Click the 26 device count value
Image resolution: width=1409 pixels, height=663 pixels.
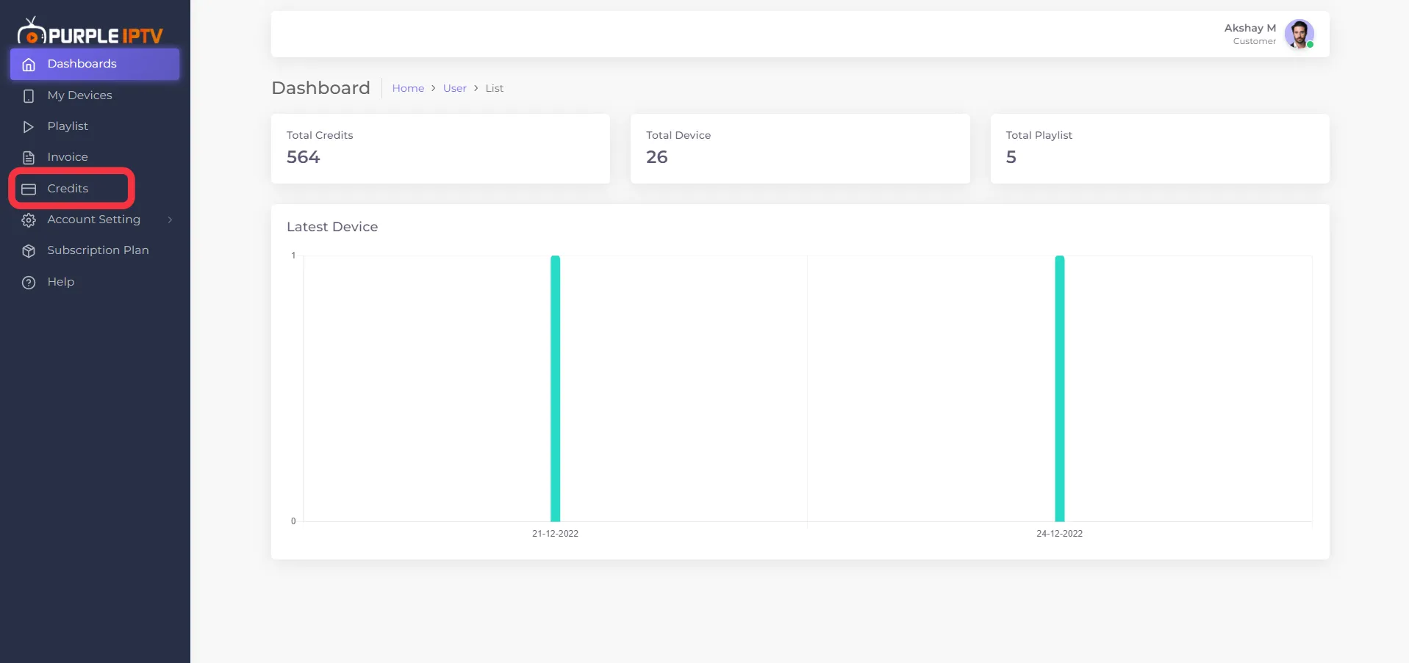656,157
